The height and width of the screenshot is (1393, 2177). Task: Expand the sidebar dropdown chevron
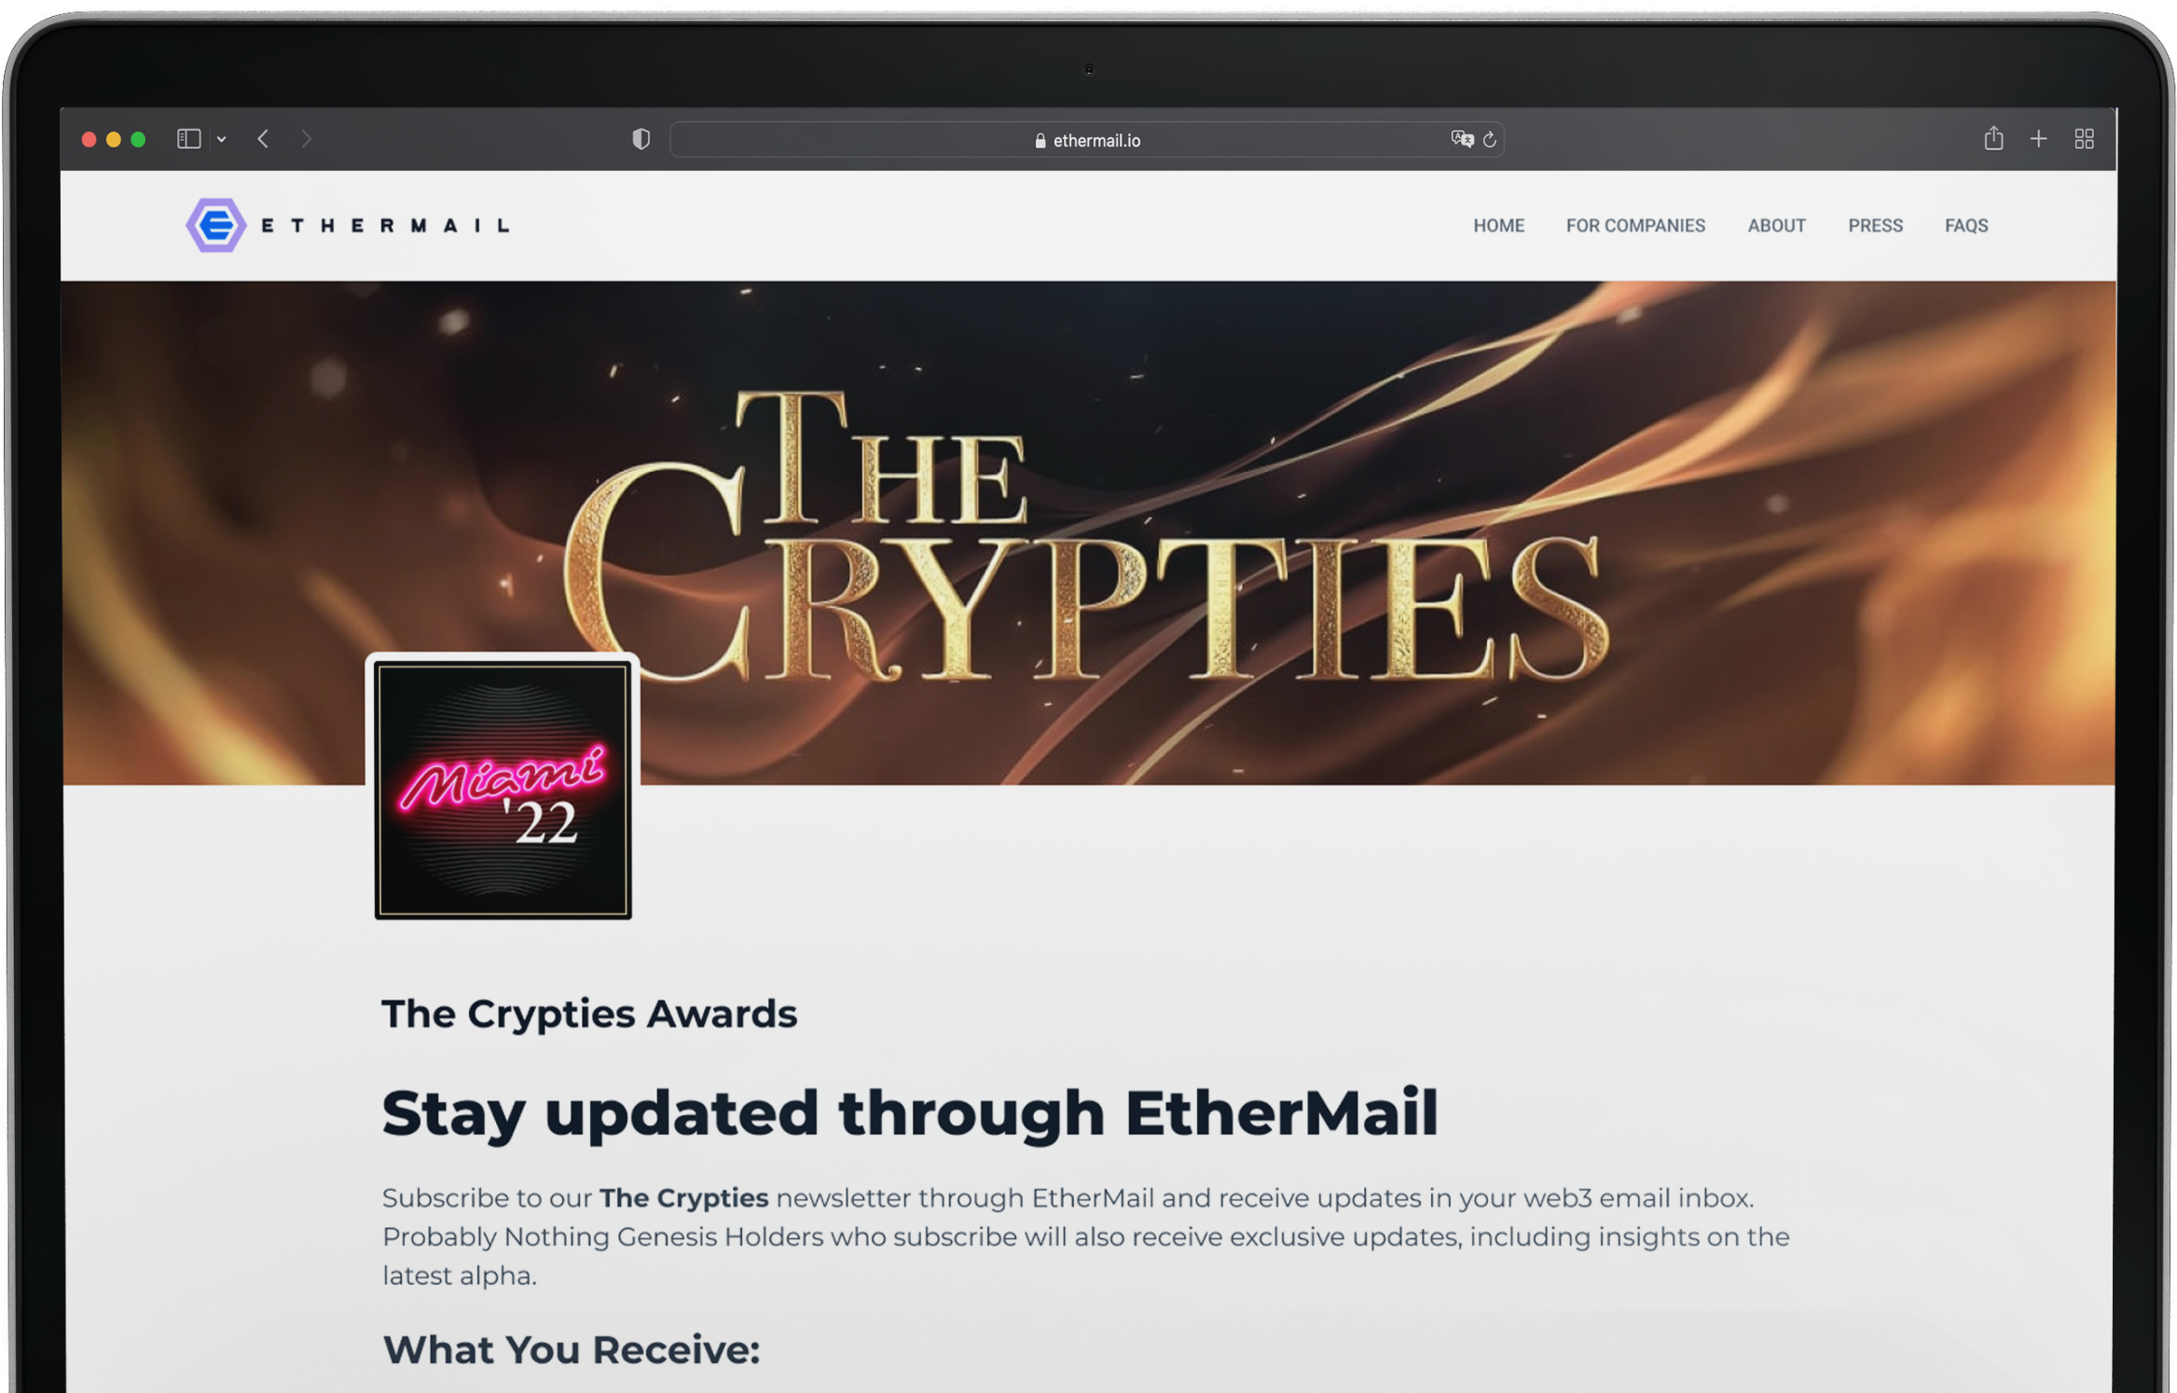click(222, 139)
